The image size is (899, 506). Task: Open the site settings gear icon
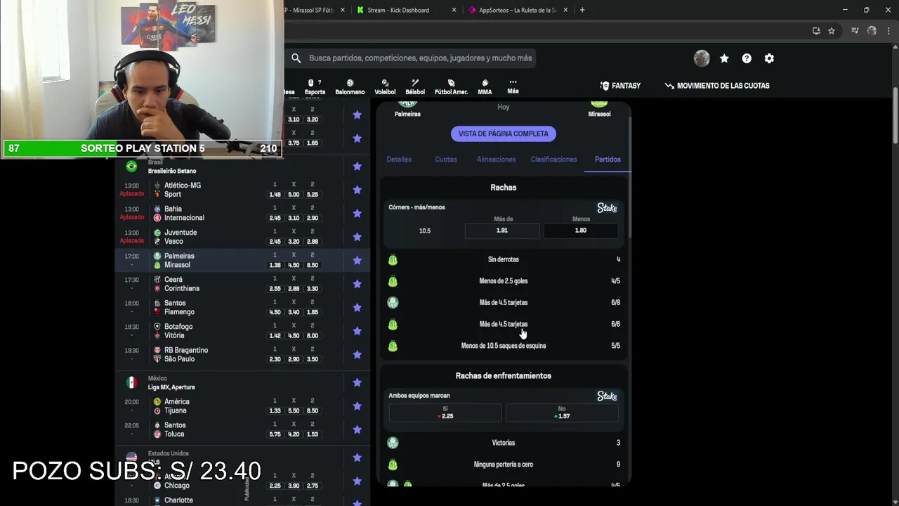tap(769, 58)
